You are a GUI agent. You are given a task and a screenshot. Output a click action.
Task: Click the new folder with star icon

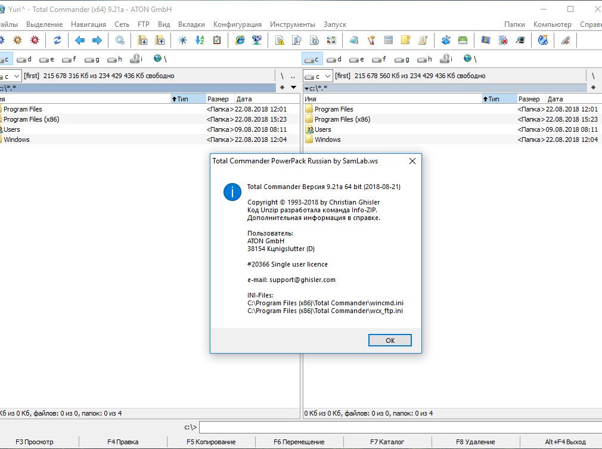(406, 40)
